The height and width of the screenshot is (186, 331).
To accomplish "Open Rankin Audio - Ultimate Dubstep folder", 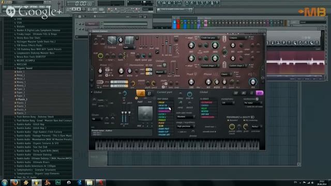I will (34, 154).
